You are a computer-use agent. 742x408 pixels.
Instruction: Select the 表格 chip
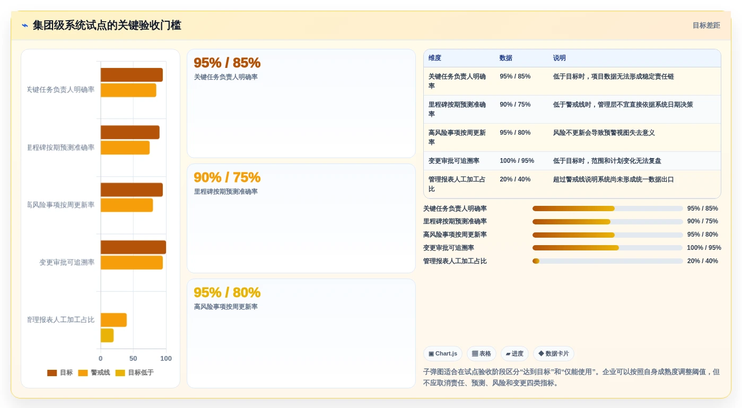(482, 354)
